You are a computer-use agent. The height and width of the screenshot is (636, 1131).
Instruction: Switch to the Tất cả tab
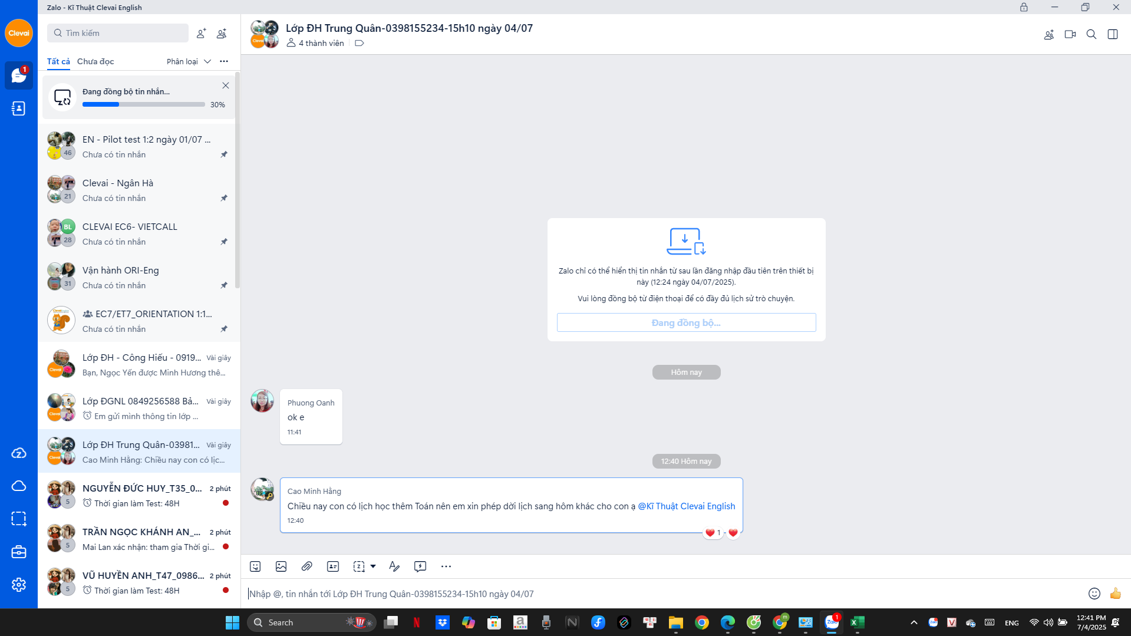(58, 61)
